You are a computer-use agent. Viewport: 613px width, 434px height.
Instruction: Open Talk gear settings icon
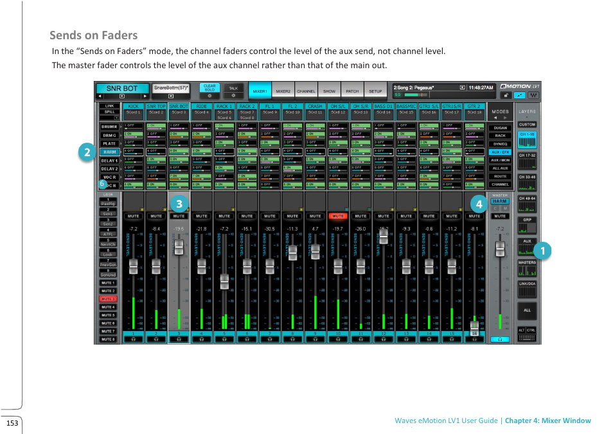(x=233, y=96)
